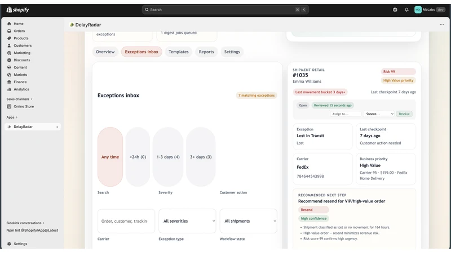Click the Markets globe icon

click(9, 75)
